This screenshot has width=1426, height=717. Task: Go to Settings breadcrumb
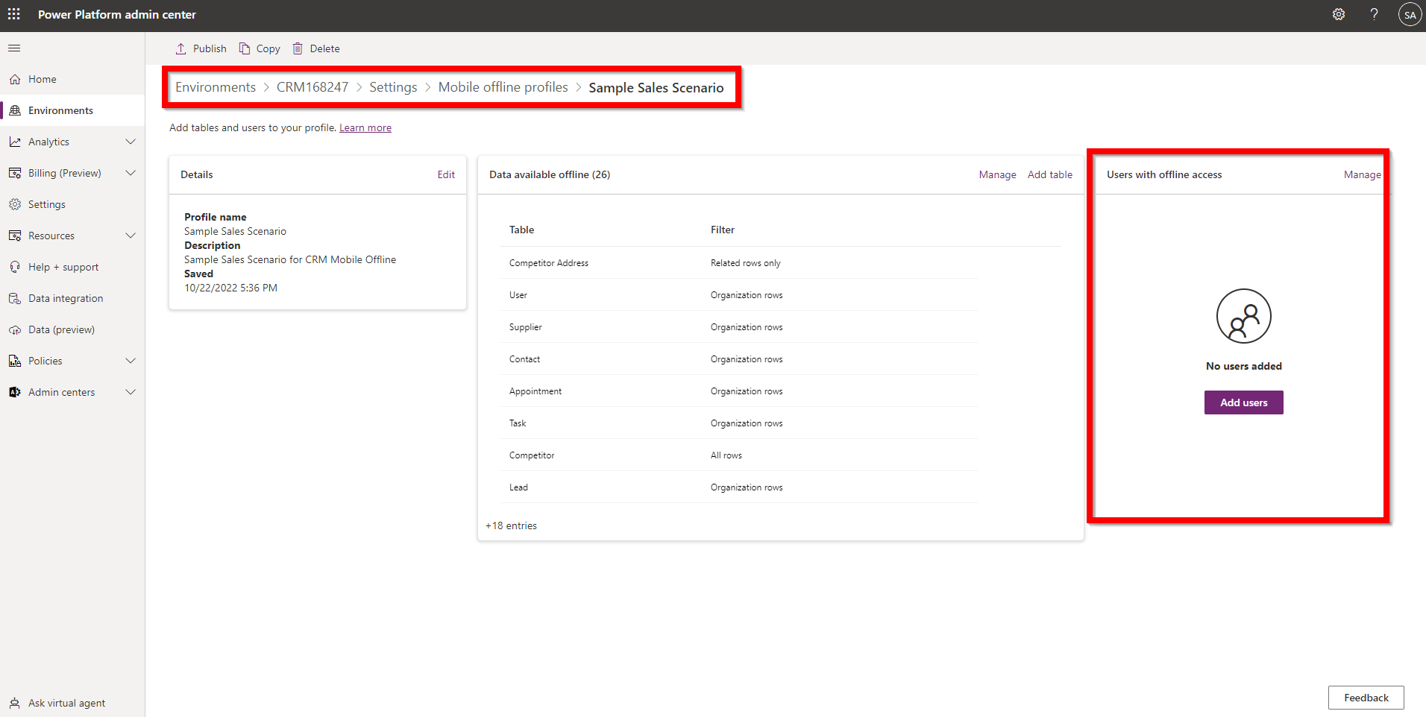[393, 87]
